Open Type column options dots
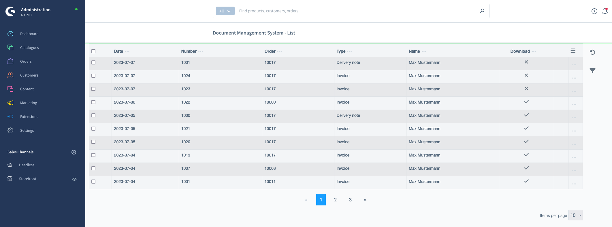612x227 pixels. pyautogui.click(x=350, y=52)
